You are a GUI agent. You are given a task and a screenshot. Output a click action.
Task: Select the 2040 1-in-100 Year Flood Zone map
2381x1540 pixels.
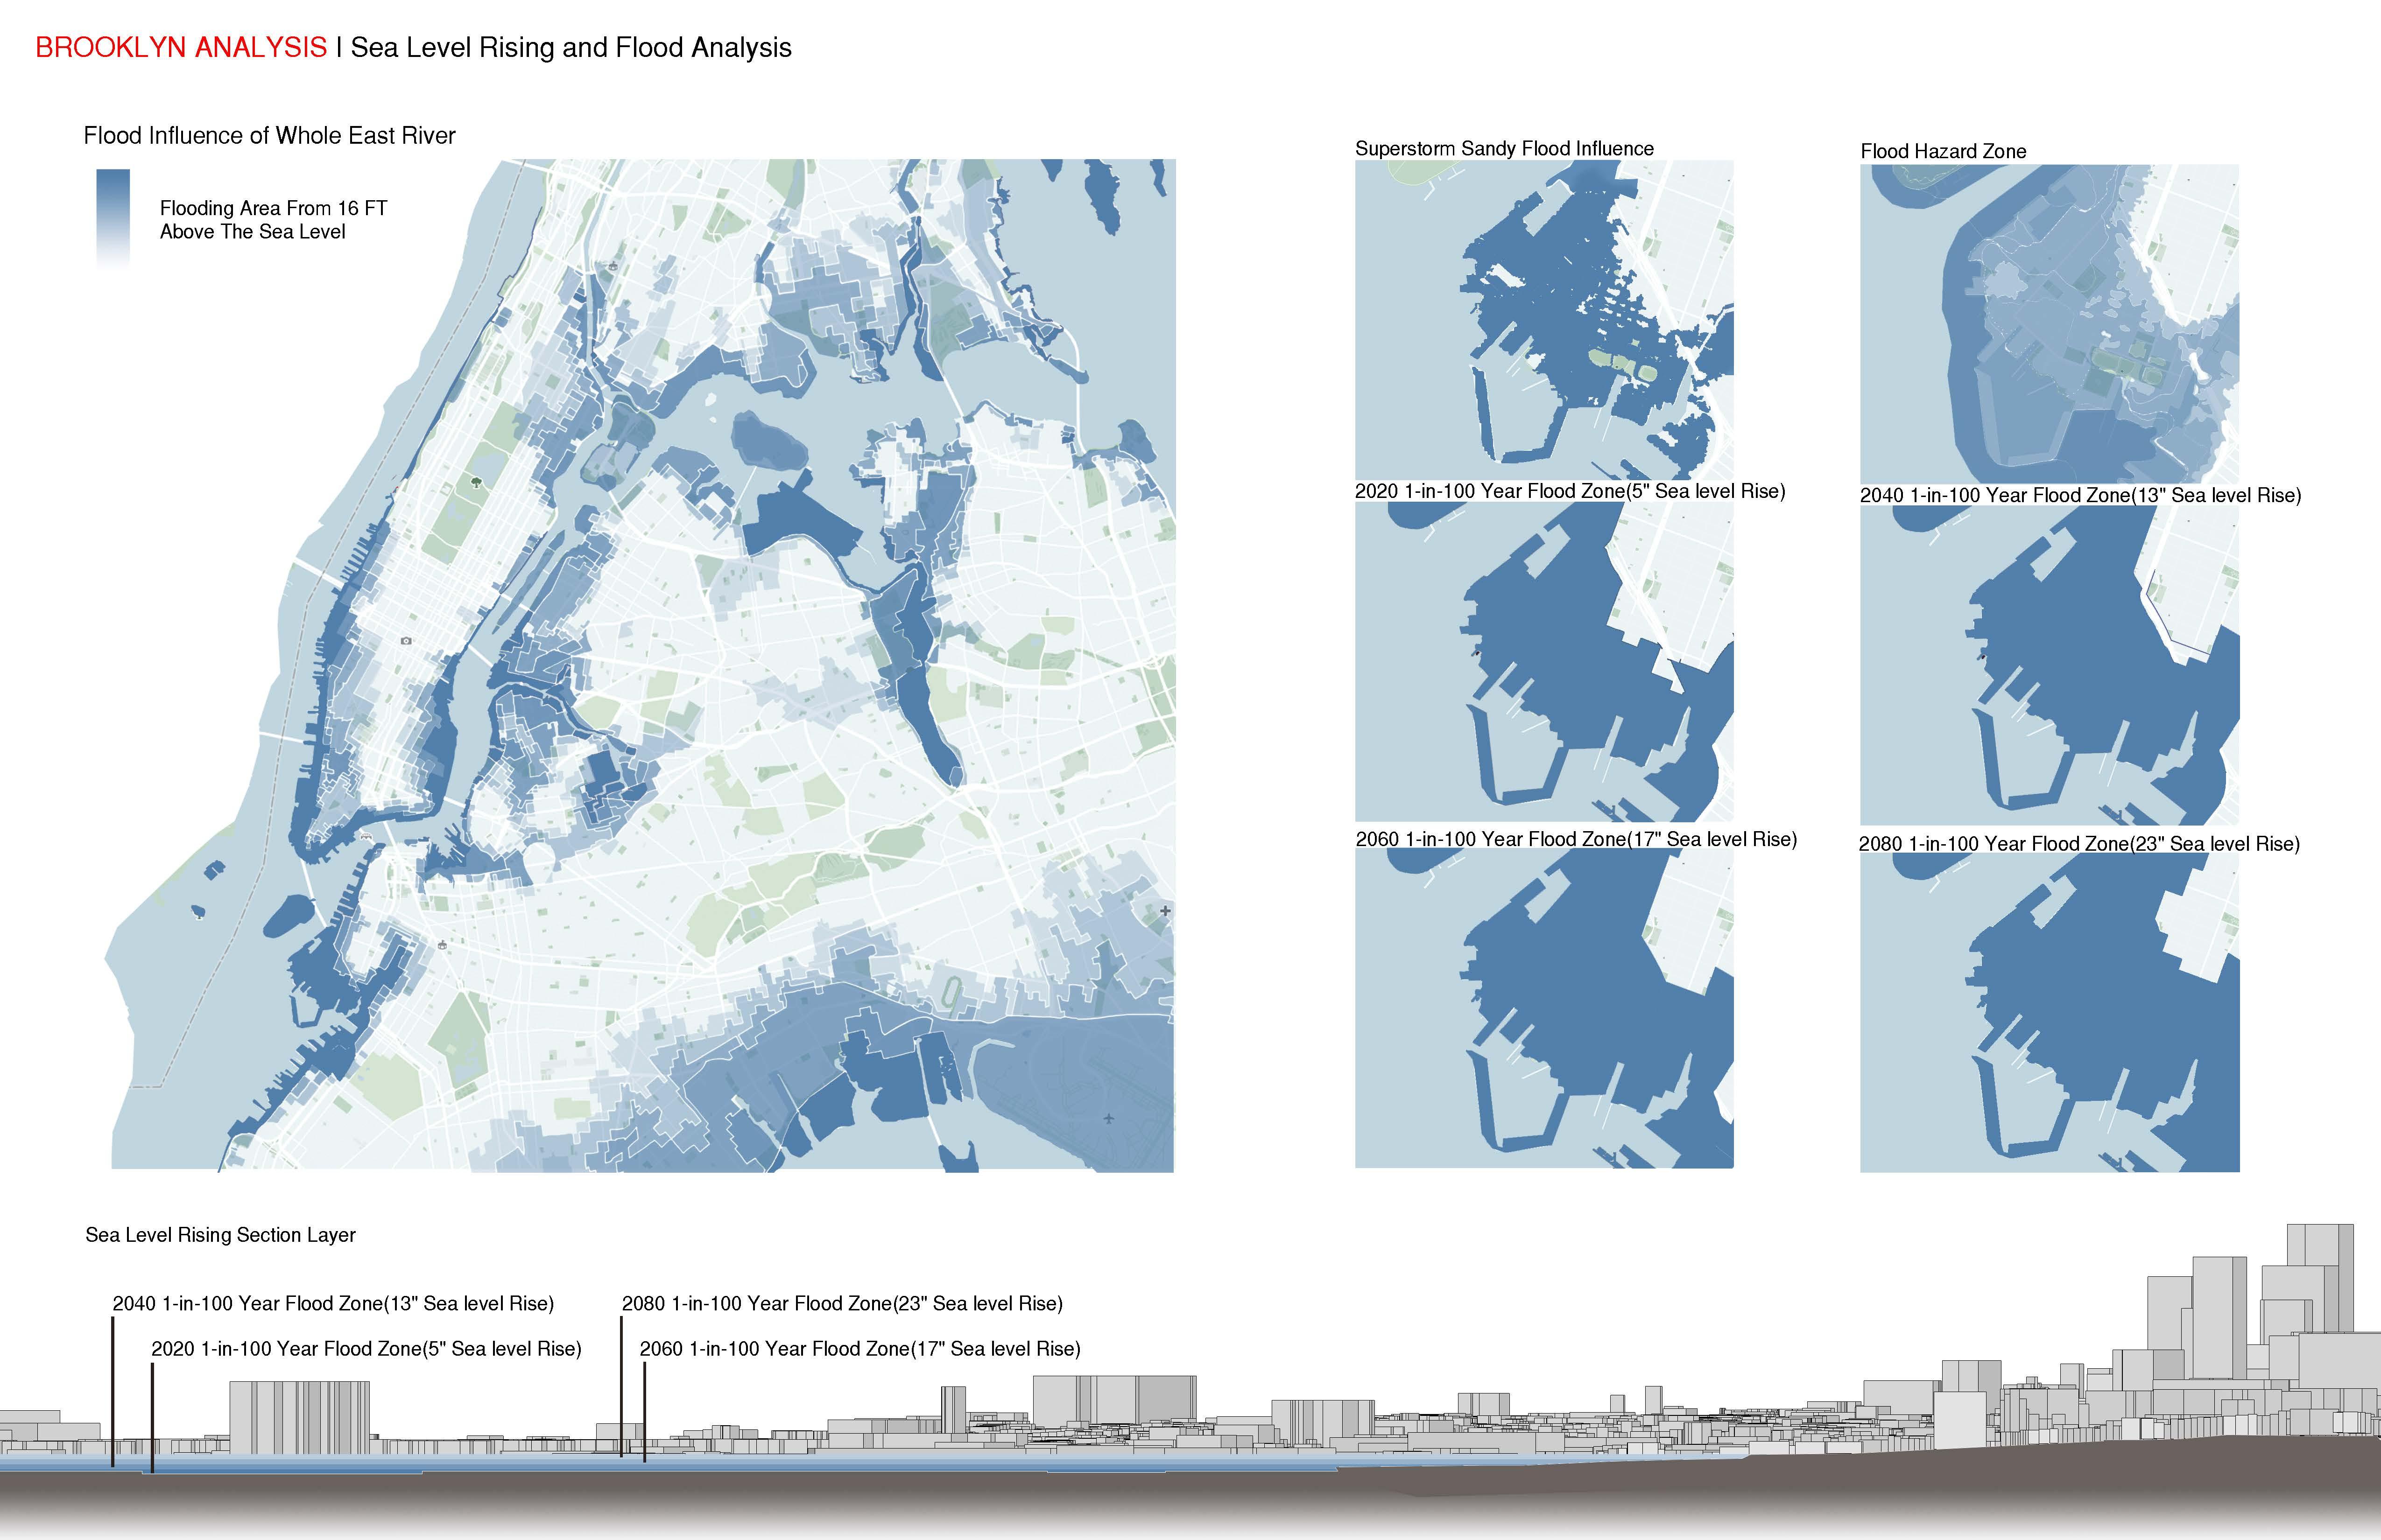click(2049, 665)
